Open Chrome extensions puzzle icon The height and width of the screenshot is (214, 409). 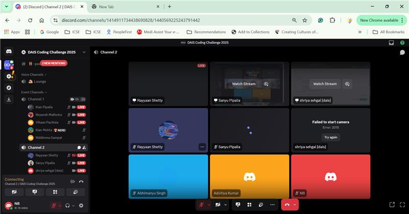[332, 20]
